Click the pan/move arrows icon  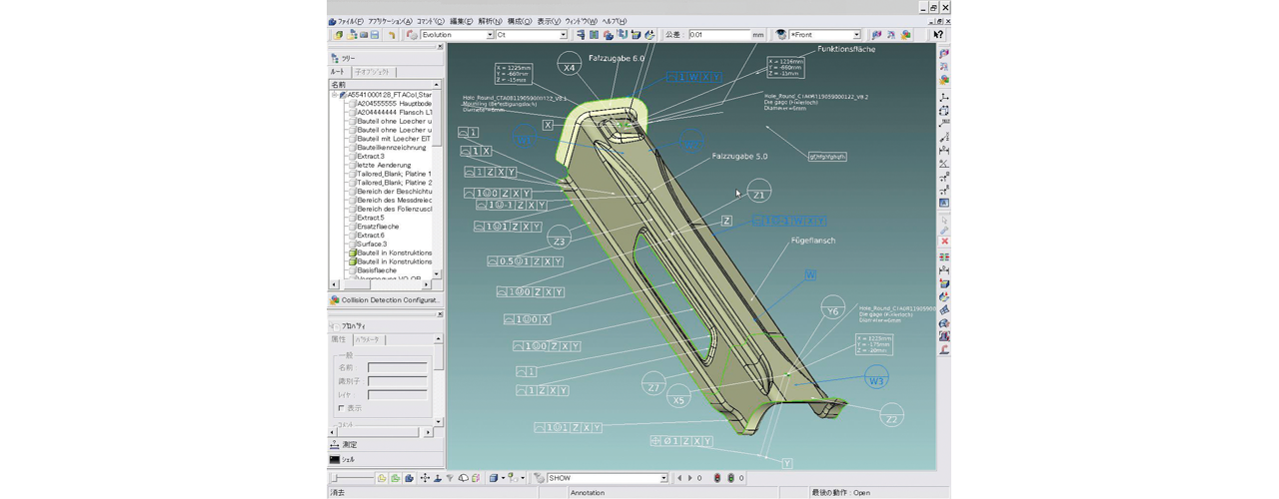(x=425, y=478)
